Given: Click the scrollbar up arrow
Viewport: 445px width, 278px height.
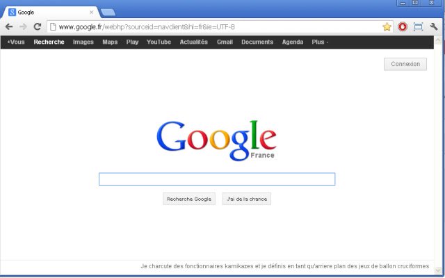Looking at the screenshot, I should coord(437,40).
